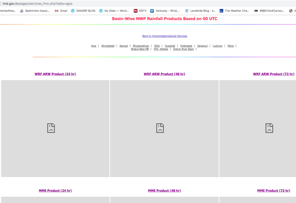Viewport: 296px width, 203px height.
Task: Select the Ahmedabad basin link
Action: click(x=108, y=46)
